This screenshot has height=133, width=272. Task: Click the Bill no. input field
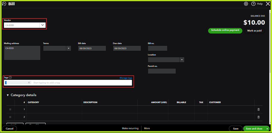(158, 48)
